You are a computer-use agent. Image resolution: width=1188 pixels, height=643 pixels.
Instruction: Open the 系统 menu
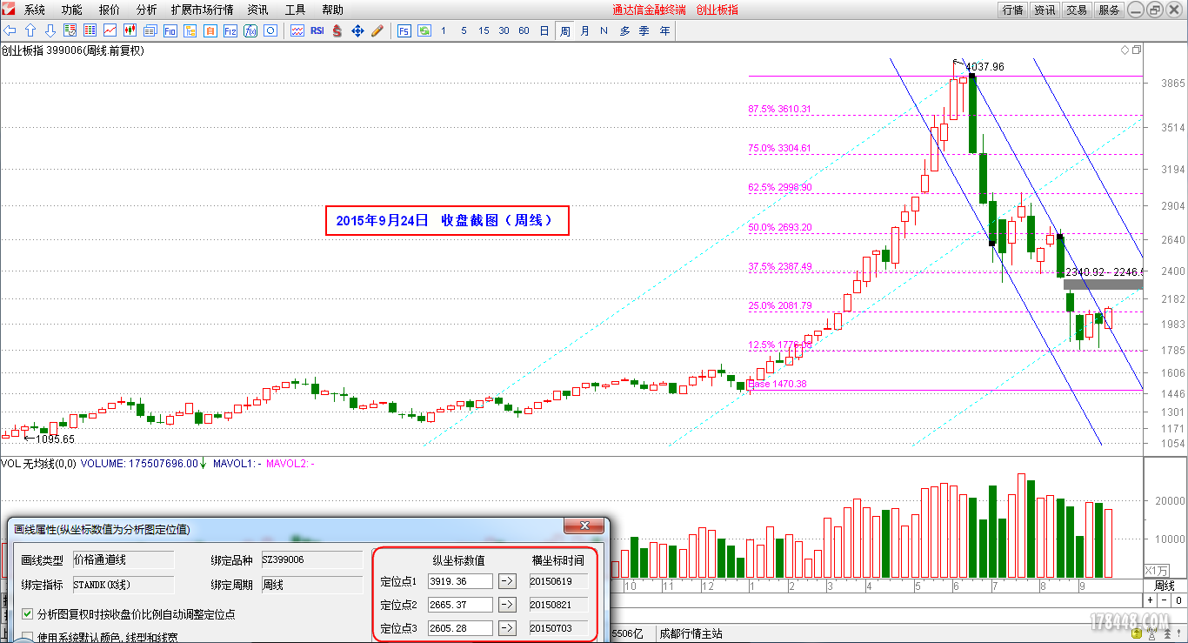coord(35,10)
